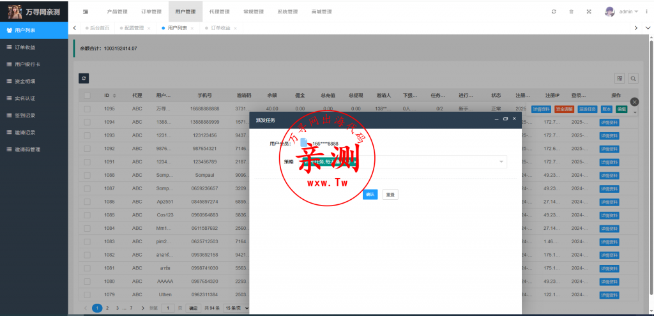This screenshot has width=654, height=316.
Task: Open the 产品管理 top menu
Action: tap(118, 11)
